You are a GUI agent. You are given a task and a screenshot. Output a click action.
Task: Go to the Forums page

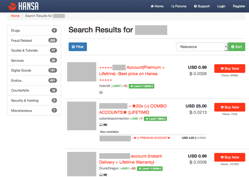click(x=179, y=6)
